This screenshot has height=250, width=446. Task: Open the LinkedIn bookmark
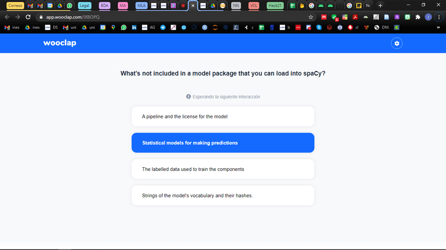point(134,27)
